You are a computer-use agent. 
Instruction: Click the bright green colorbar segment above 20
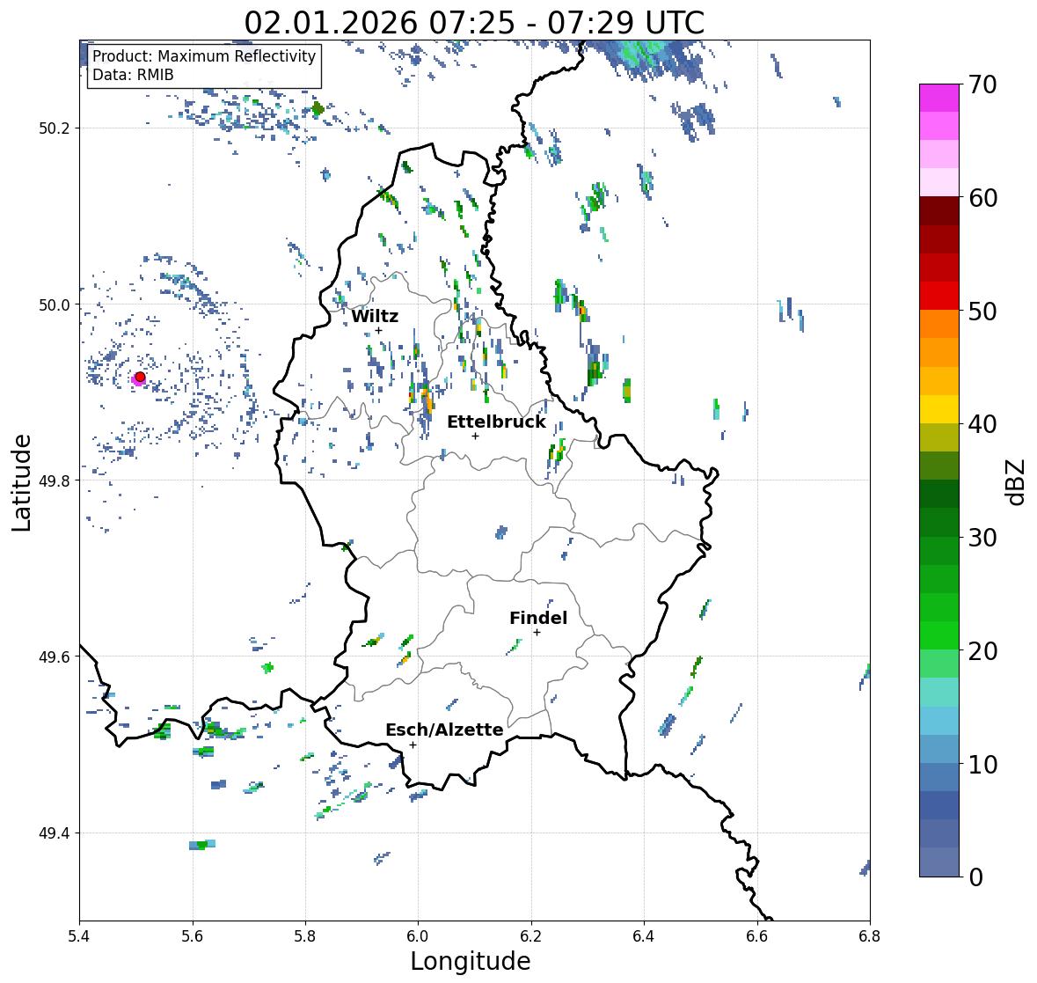tap(939, 635)
